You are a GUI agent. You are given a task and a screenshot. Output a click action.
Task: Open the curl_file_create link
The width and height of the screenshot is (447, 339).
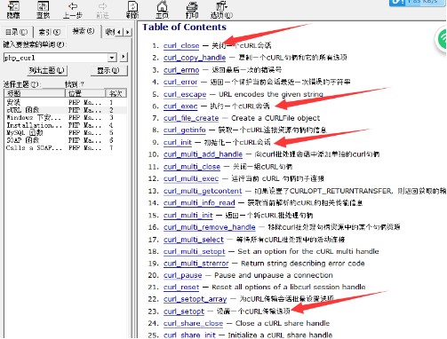(191, 118)
